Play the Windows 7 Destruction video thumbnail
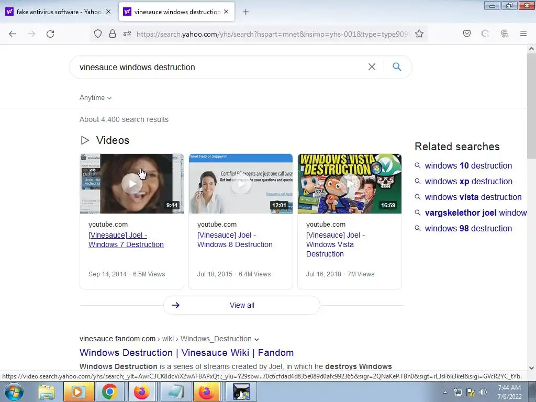Image resolution: width=536 pixels, height=402 pixels. coord(131,184)
